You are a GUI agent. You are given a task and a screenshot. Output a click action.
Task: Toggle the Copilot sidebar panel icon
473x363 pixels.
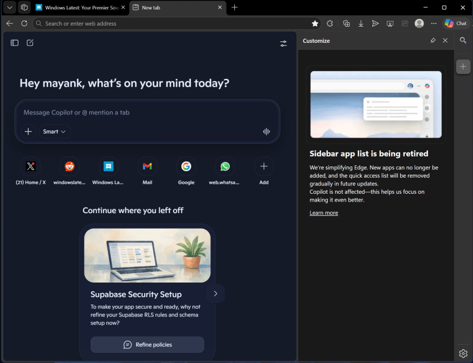[x=14, y=43]
